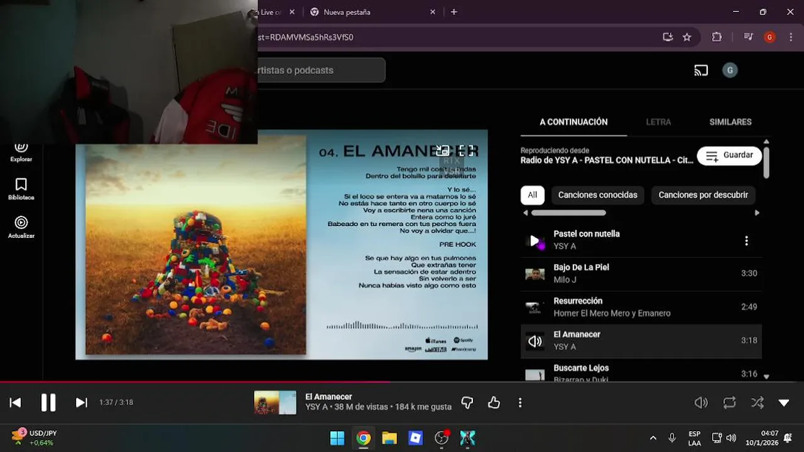Click the queue panel vertical scrollbar

(x=766, y=163)
